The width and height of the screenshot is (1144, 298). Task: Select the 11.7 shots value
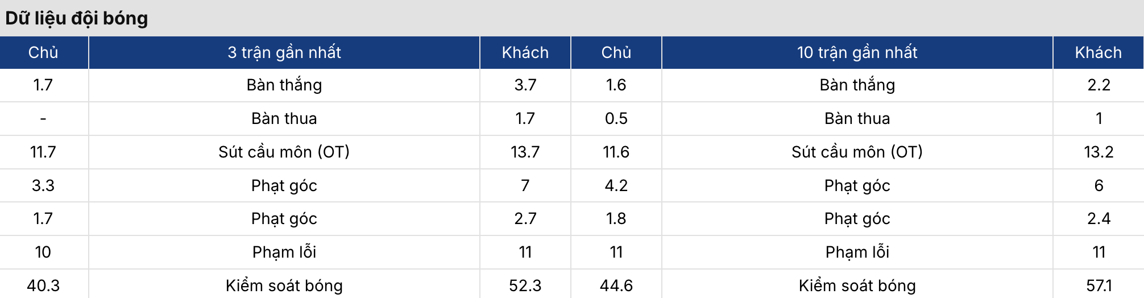43,152
